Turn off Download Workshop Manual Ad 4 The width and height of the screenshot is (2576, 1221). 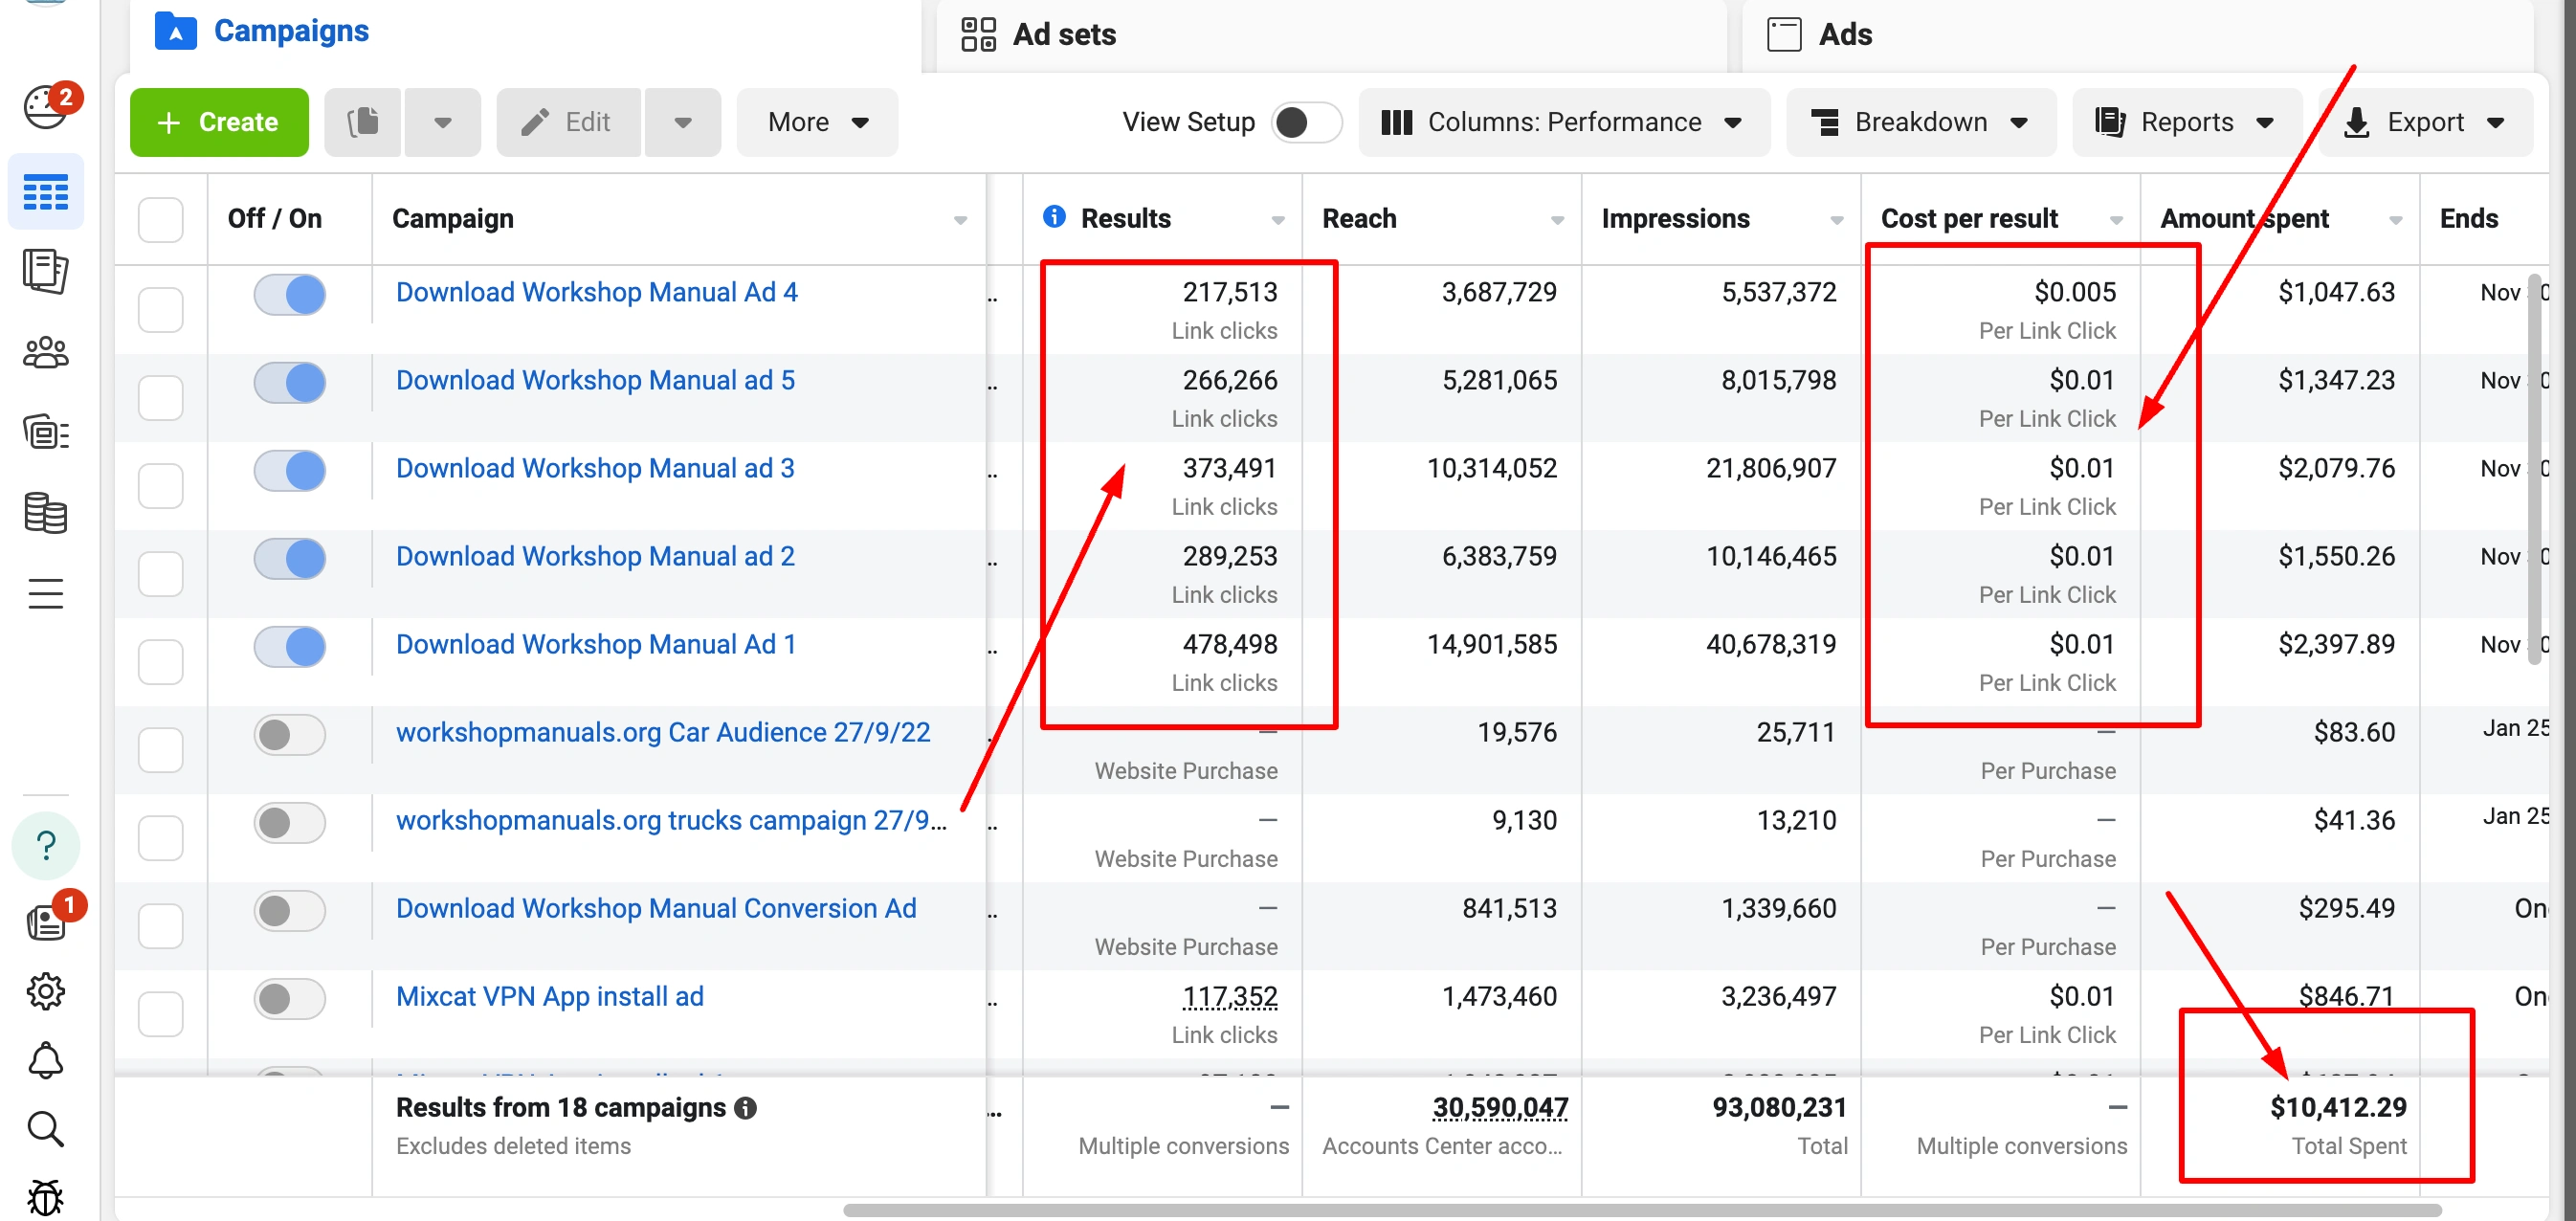point(290,295)
